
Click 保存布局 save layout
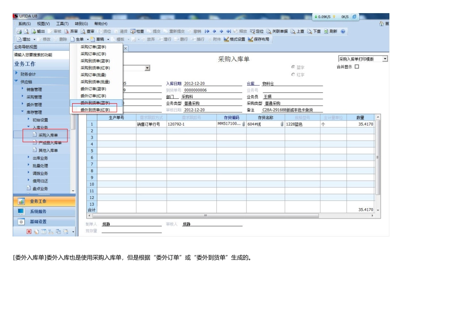(x=259, y=39)
